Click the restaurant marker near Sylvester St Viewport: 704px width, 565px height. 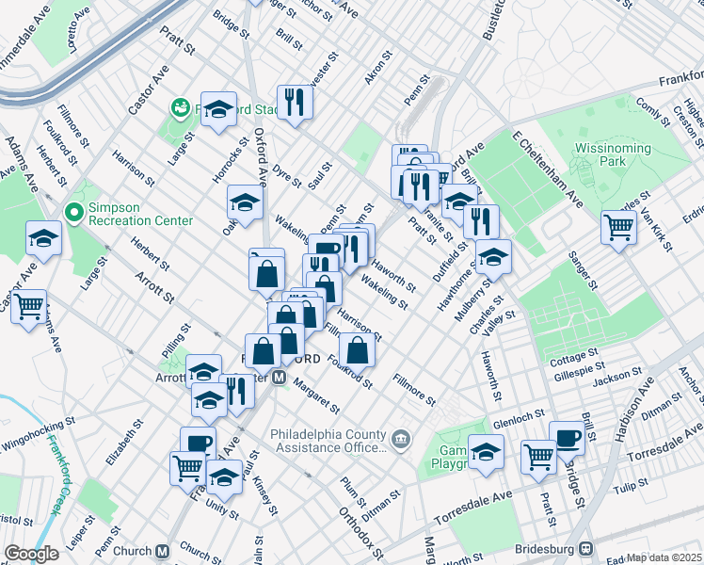pyautogui.click(x=295, y=102)
